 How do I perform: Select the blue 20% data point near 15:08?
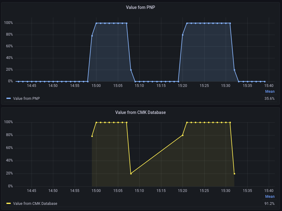point(131,70)
